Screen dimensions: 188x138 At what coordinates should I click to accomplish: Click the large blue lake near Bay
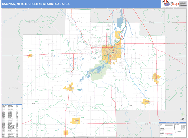(x=120, y=23)
